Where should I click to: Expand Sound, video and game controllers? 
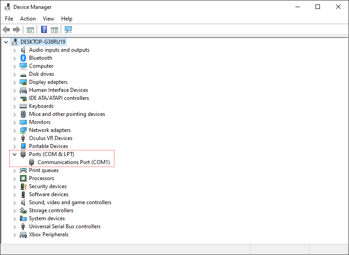(x=15, y=203)
